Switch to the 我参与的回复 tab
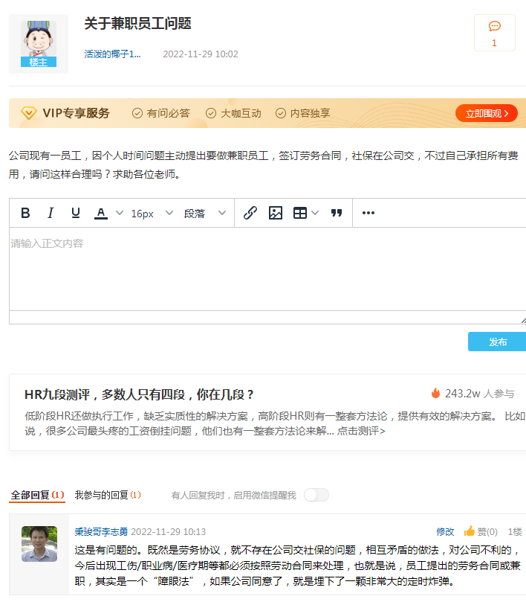This screenshot has height=602, width=526. click(x=108, y=496)
